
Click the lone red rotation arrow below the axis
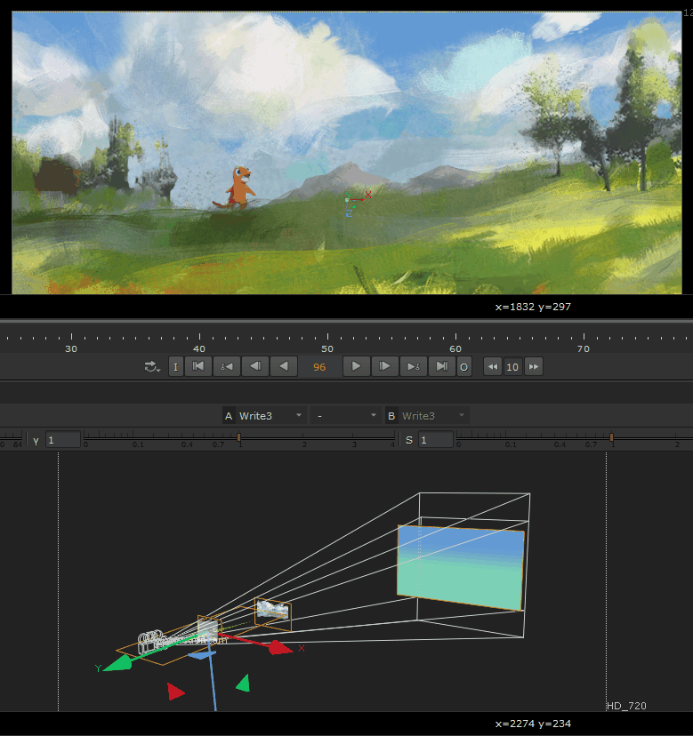[175, 692]
